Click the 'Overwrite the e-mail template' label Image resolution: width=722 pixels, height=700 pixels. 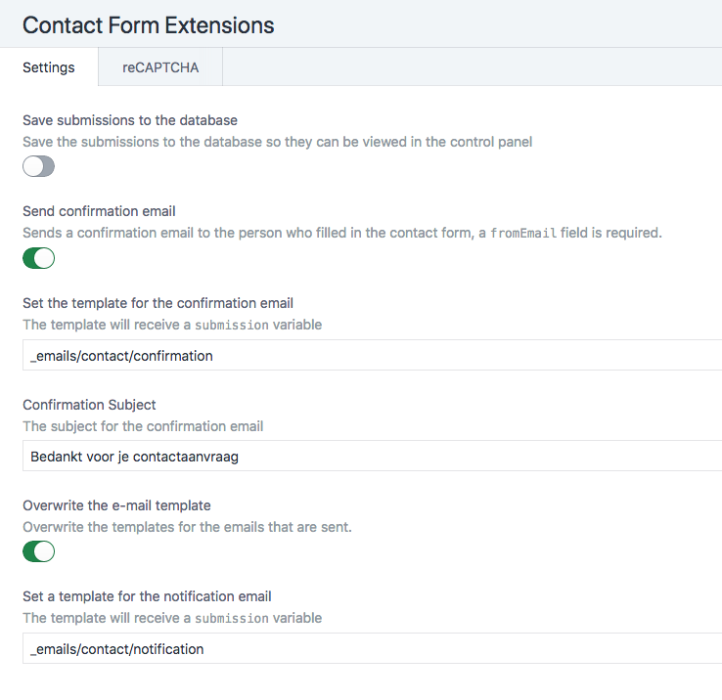click(116, 505)
